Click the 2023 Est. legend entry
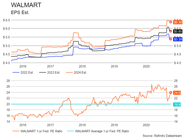Screen dimensions: 184x138 [50, 72]
